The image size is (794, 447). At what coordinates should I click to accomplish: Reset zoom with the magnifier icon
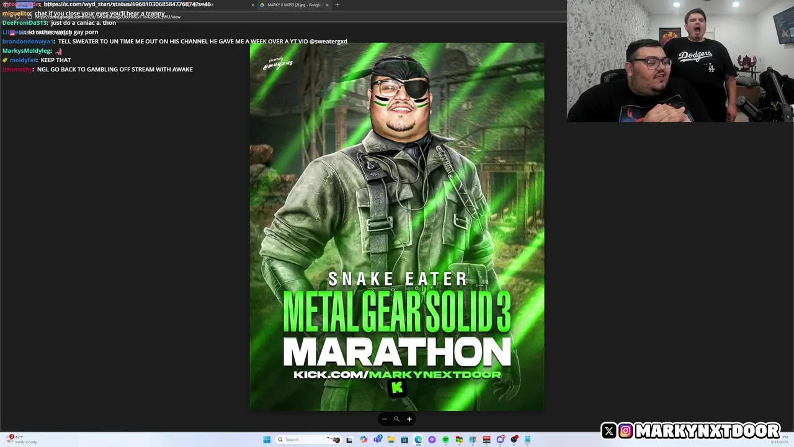tap(397, 419)
